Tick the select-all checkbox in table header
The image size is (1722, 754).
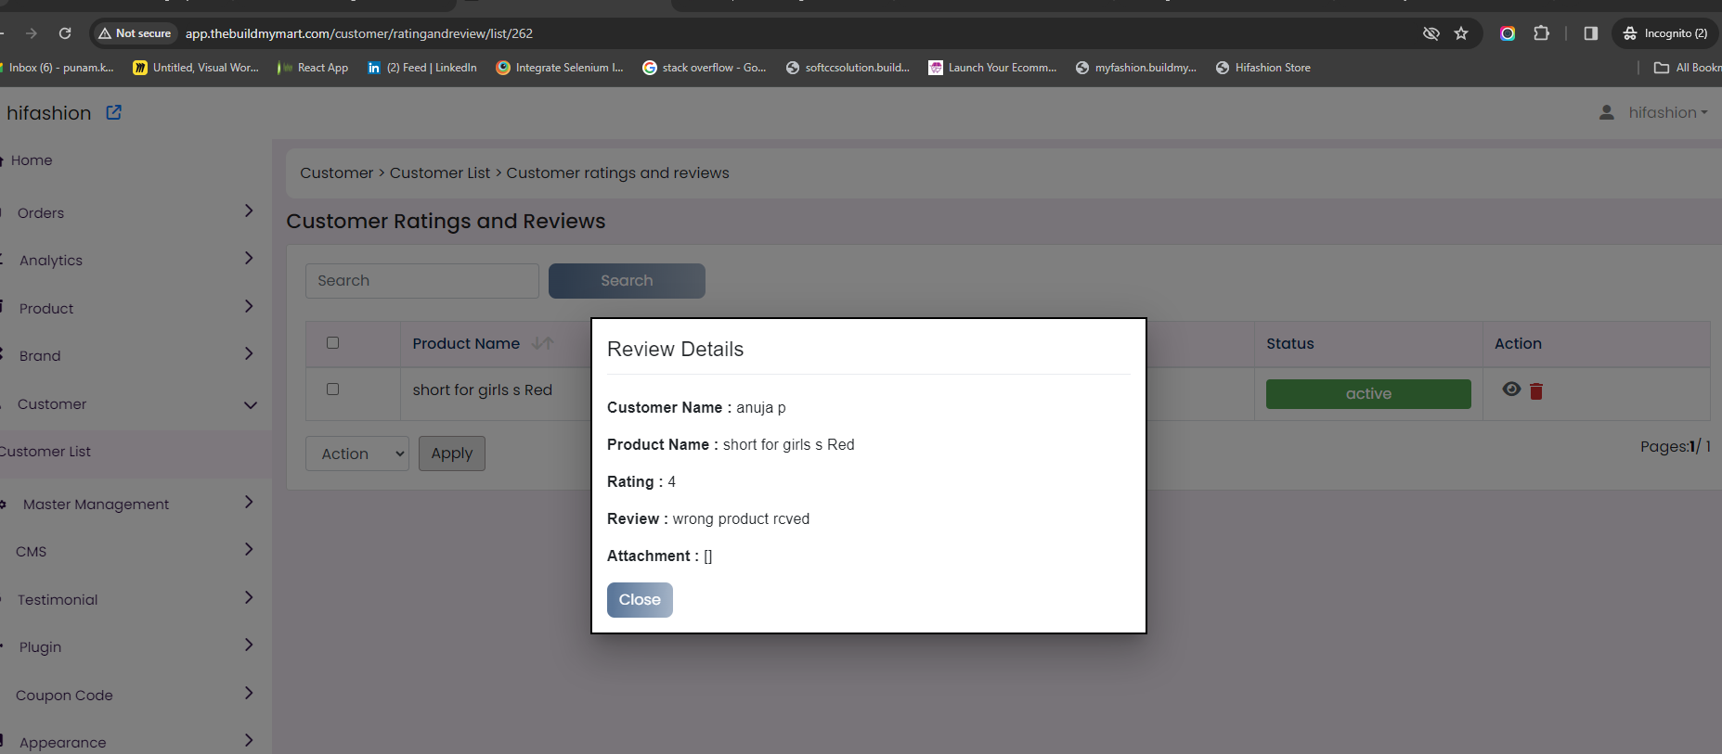click(332, 343)
